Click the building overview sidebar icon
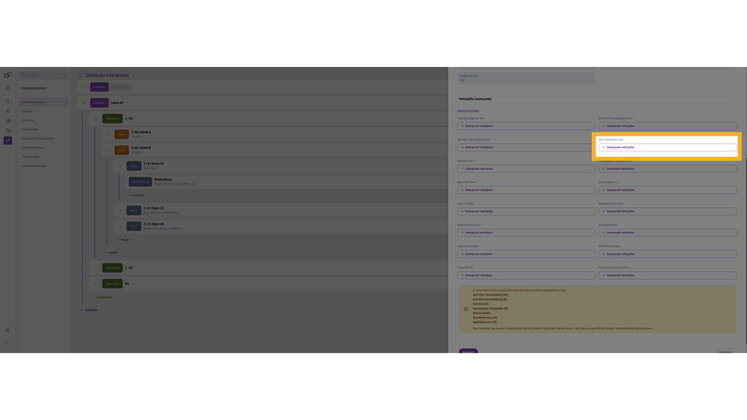The width and height of the screenshot is (747, 420). (8, 121)
